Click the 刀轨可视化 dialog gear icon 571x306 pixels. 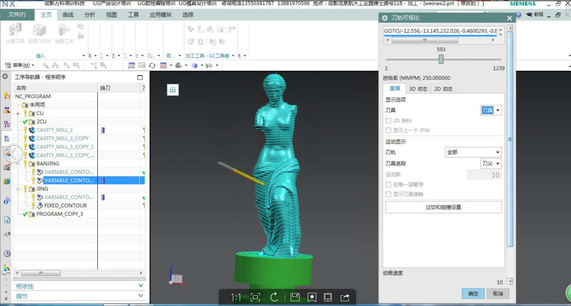click(x=384, y=18)
